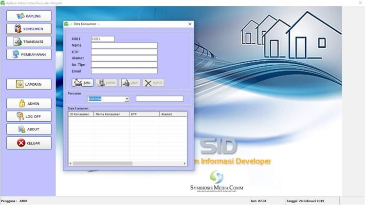Open the Pembayaran module
365x205 pixels.
tap(29, 55)
